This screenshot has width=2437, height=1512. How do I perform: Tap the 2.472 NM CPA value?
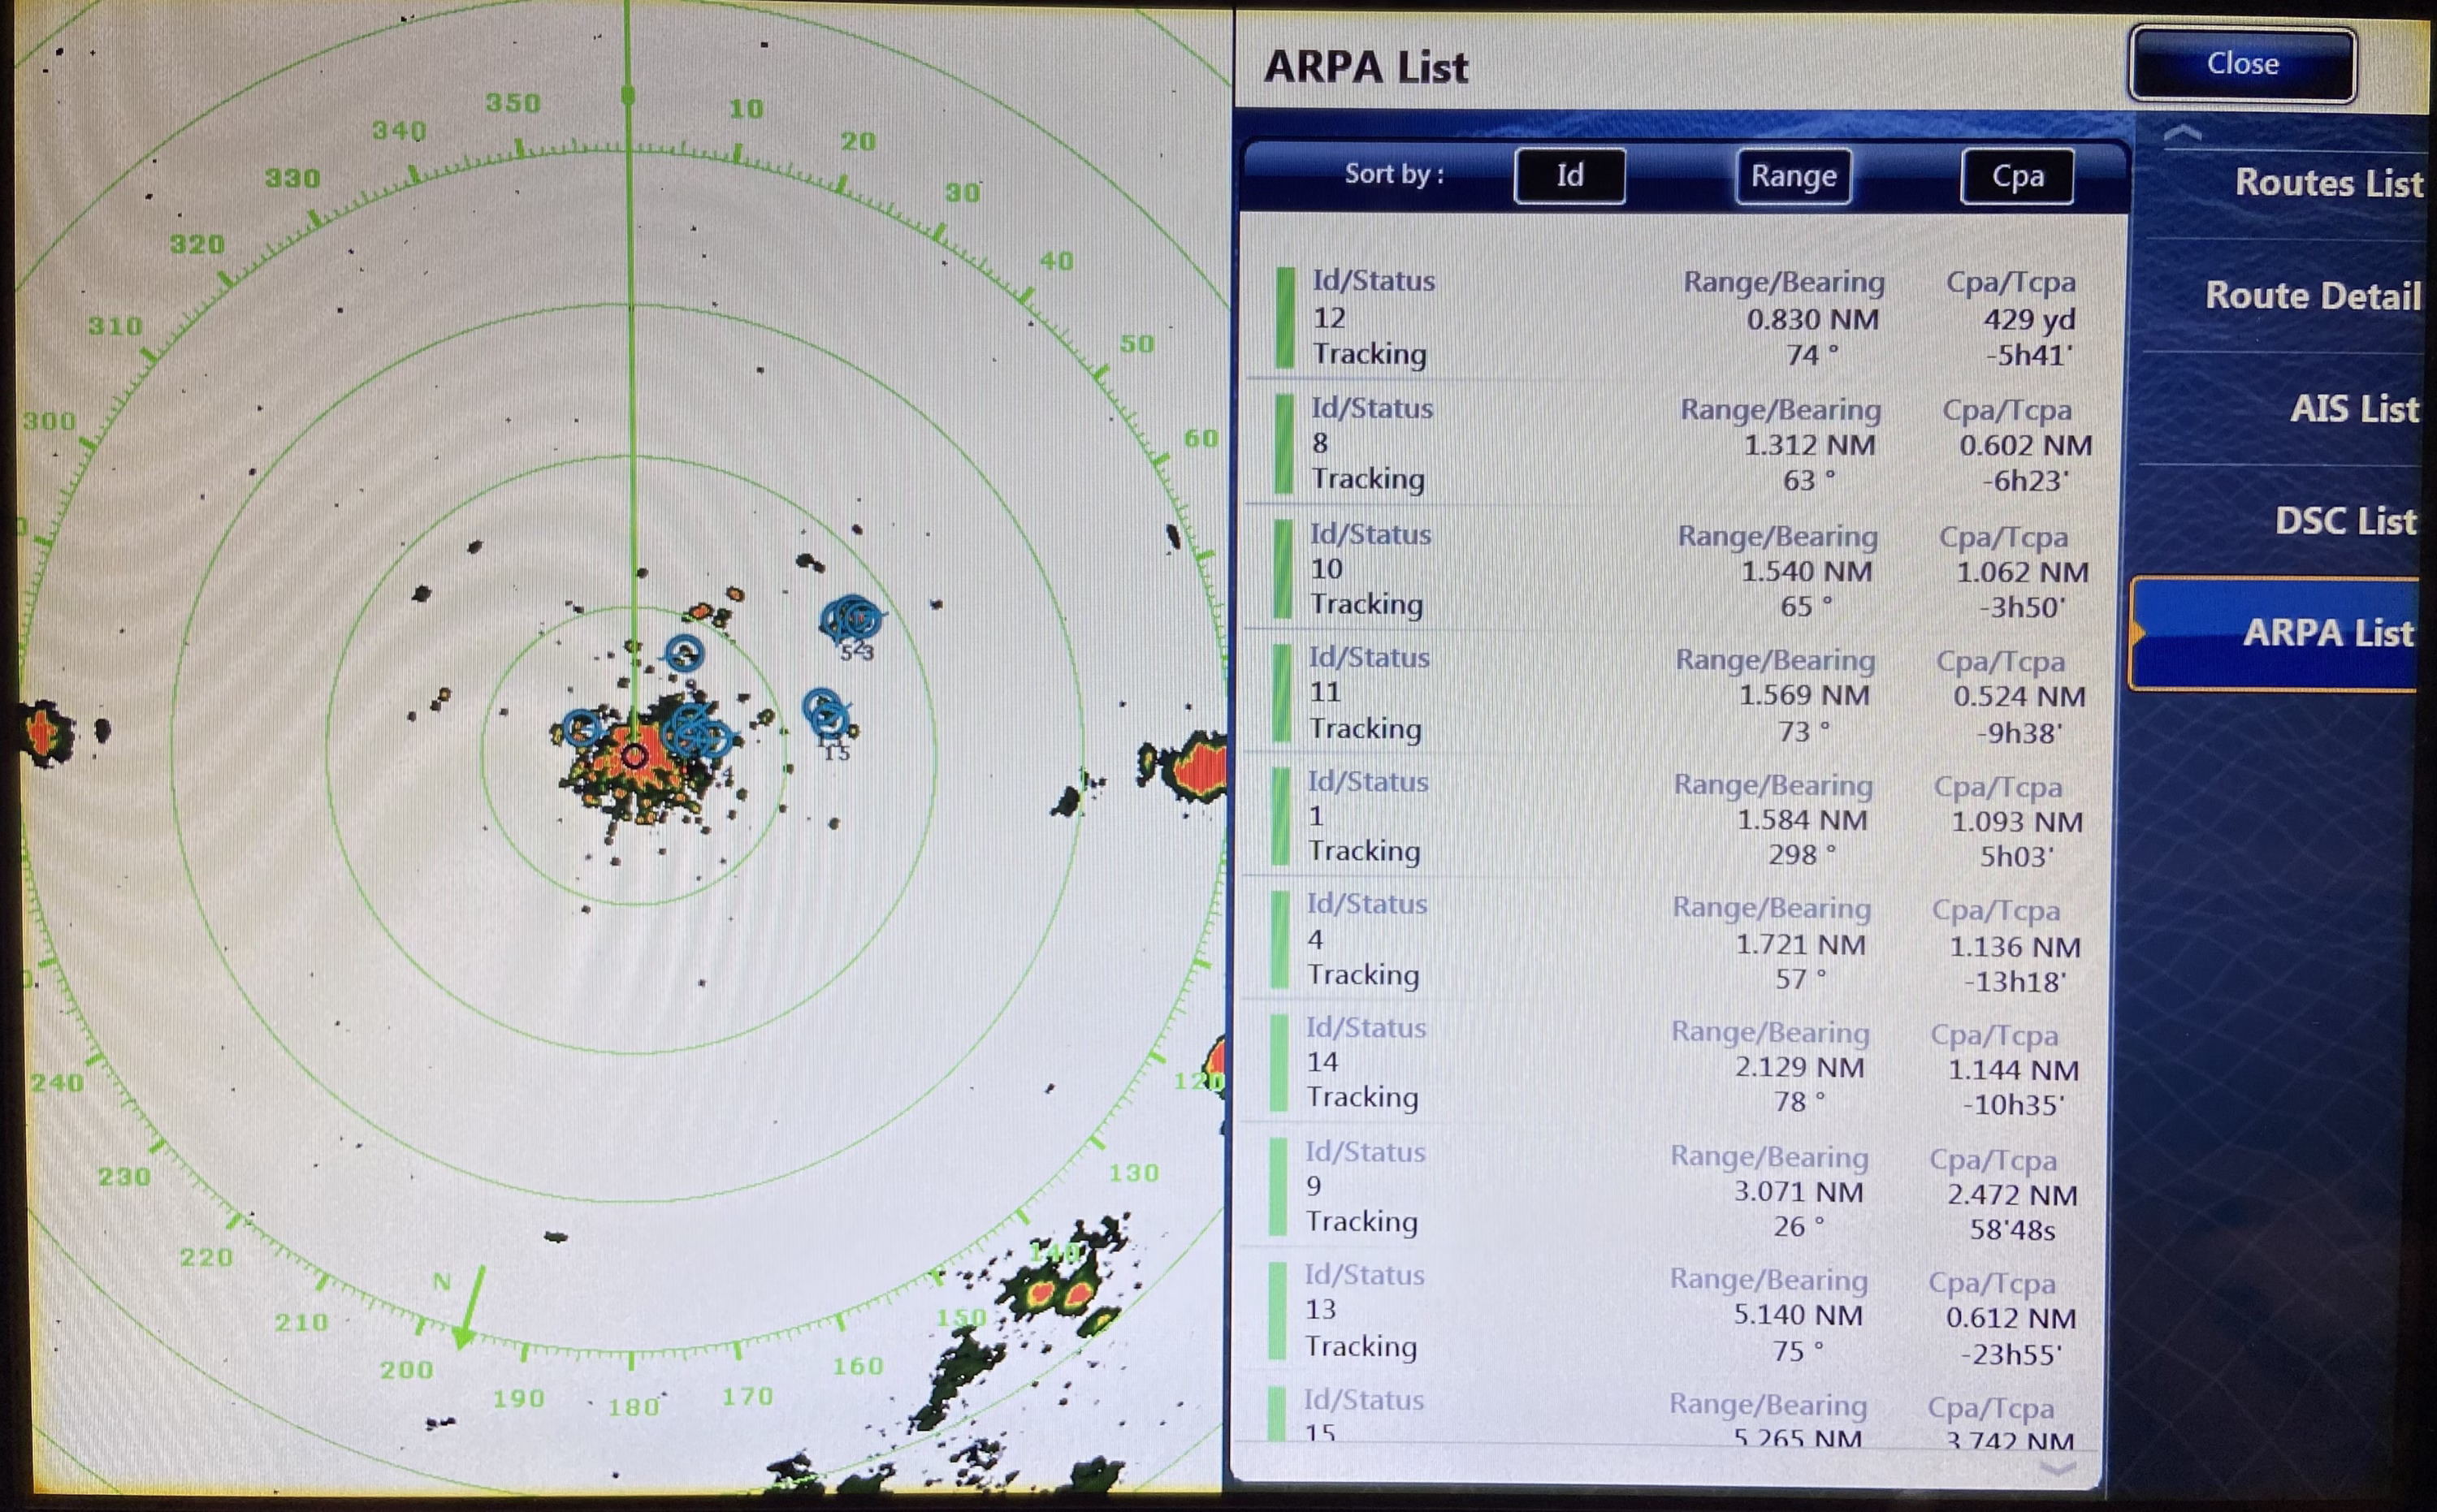point(2012,1195)
